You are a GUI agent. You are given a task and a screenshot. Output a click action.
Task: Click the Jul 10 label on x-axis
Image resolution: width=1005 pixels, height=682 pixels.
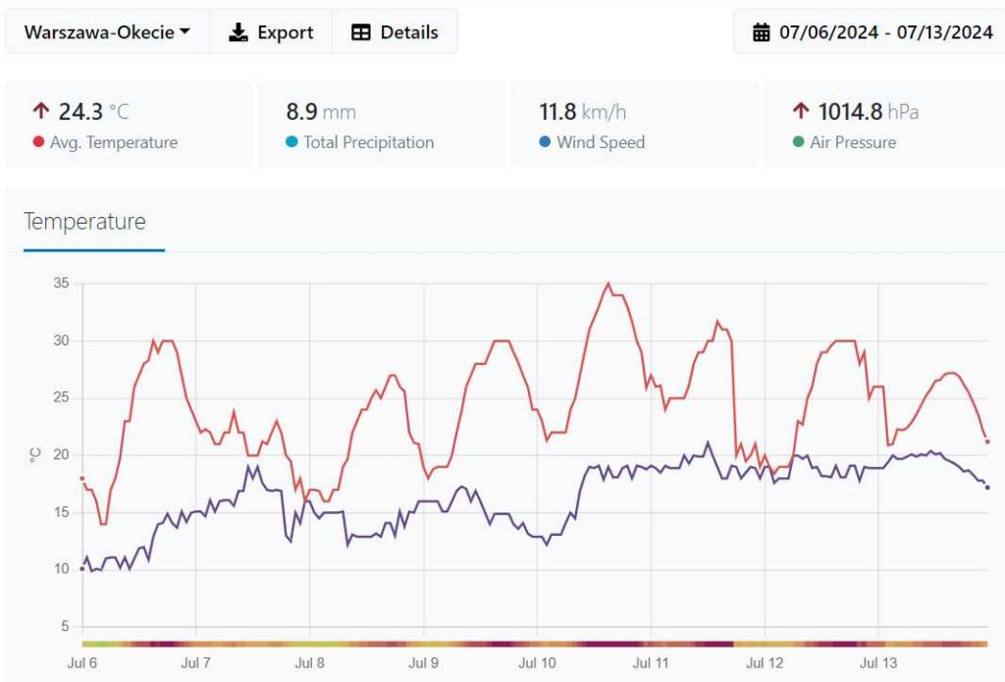537,663
